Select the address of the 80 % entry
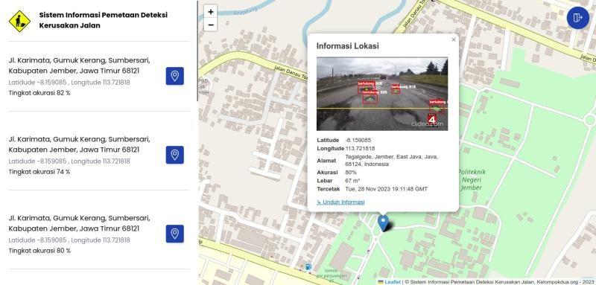The height and width of the screenshot is (285, 596). 80,223
